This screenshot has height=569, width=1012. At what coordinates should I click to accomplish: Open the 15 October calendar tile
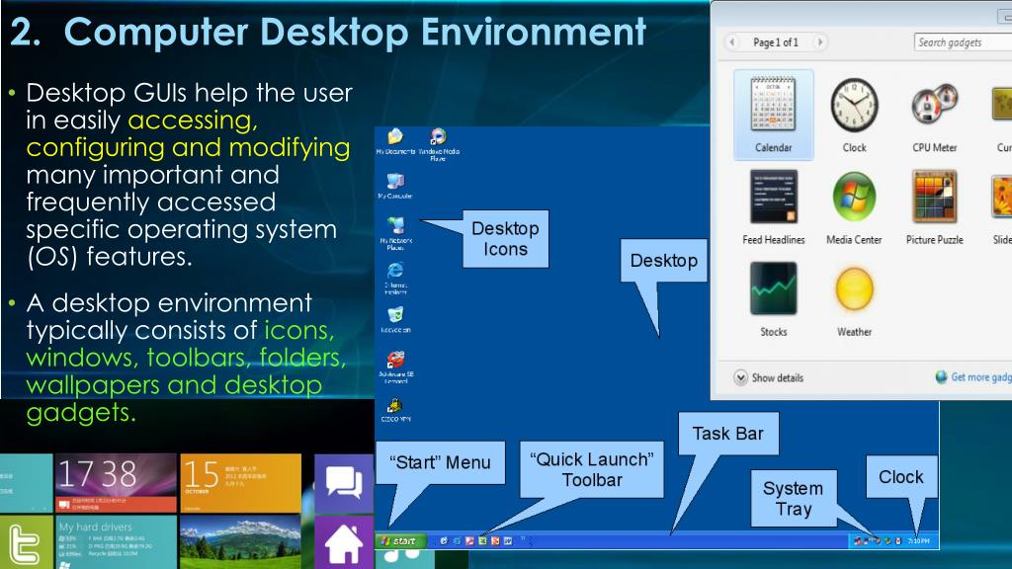240,483
